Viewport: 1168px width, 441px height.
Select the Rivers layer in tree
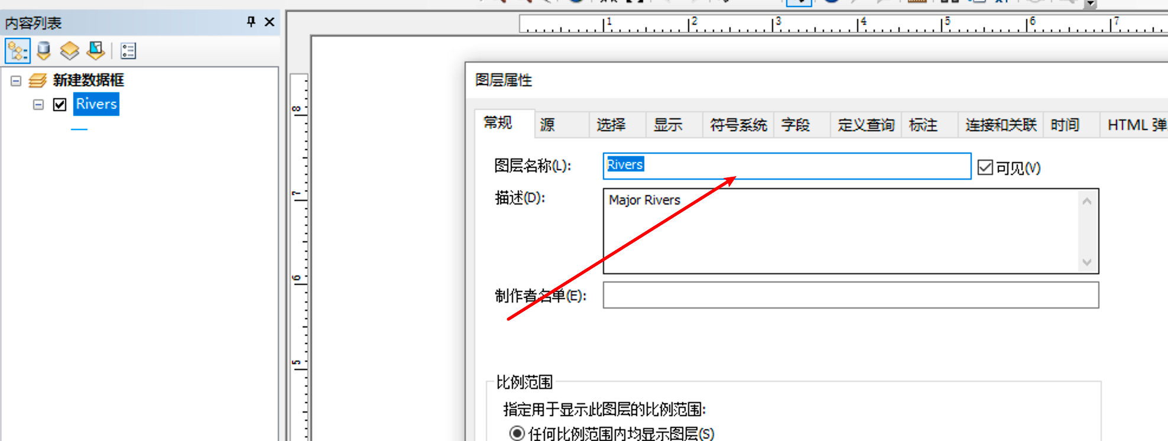click(96, 104)
